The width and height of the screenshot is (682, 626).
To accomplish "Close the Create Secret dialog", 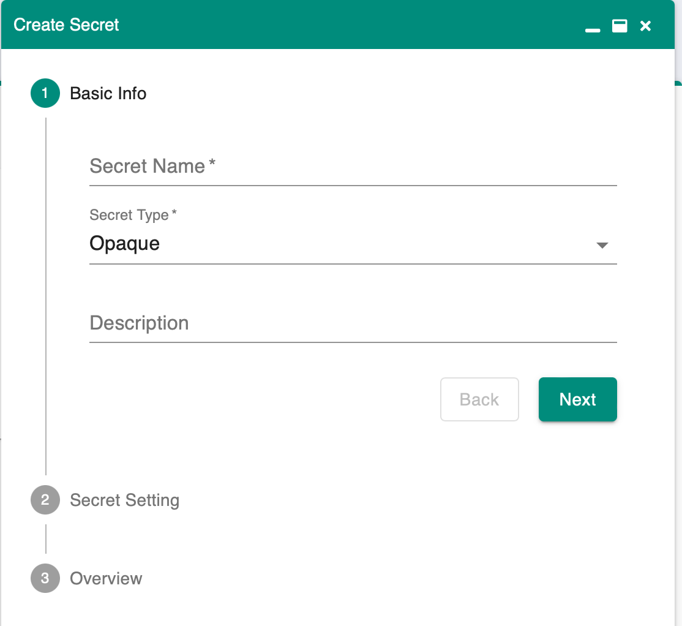I will coord(645,26).
